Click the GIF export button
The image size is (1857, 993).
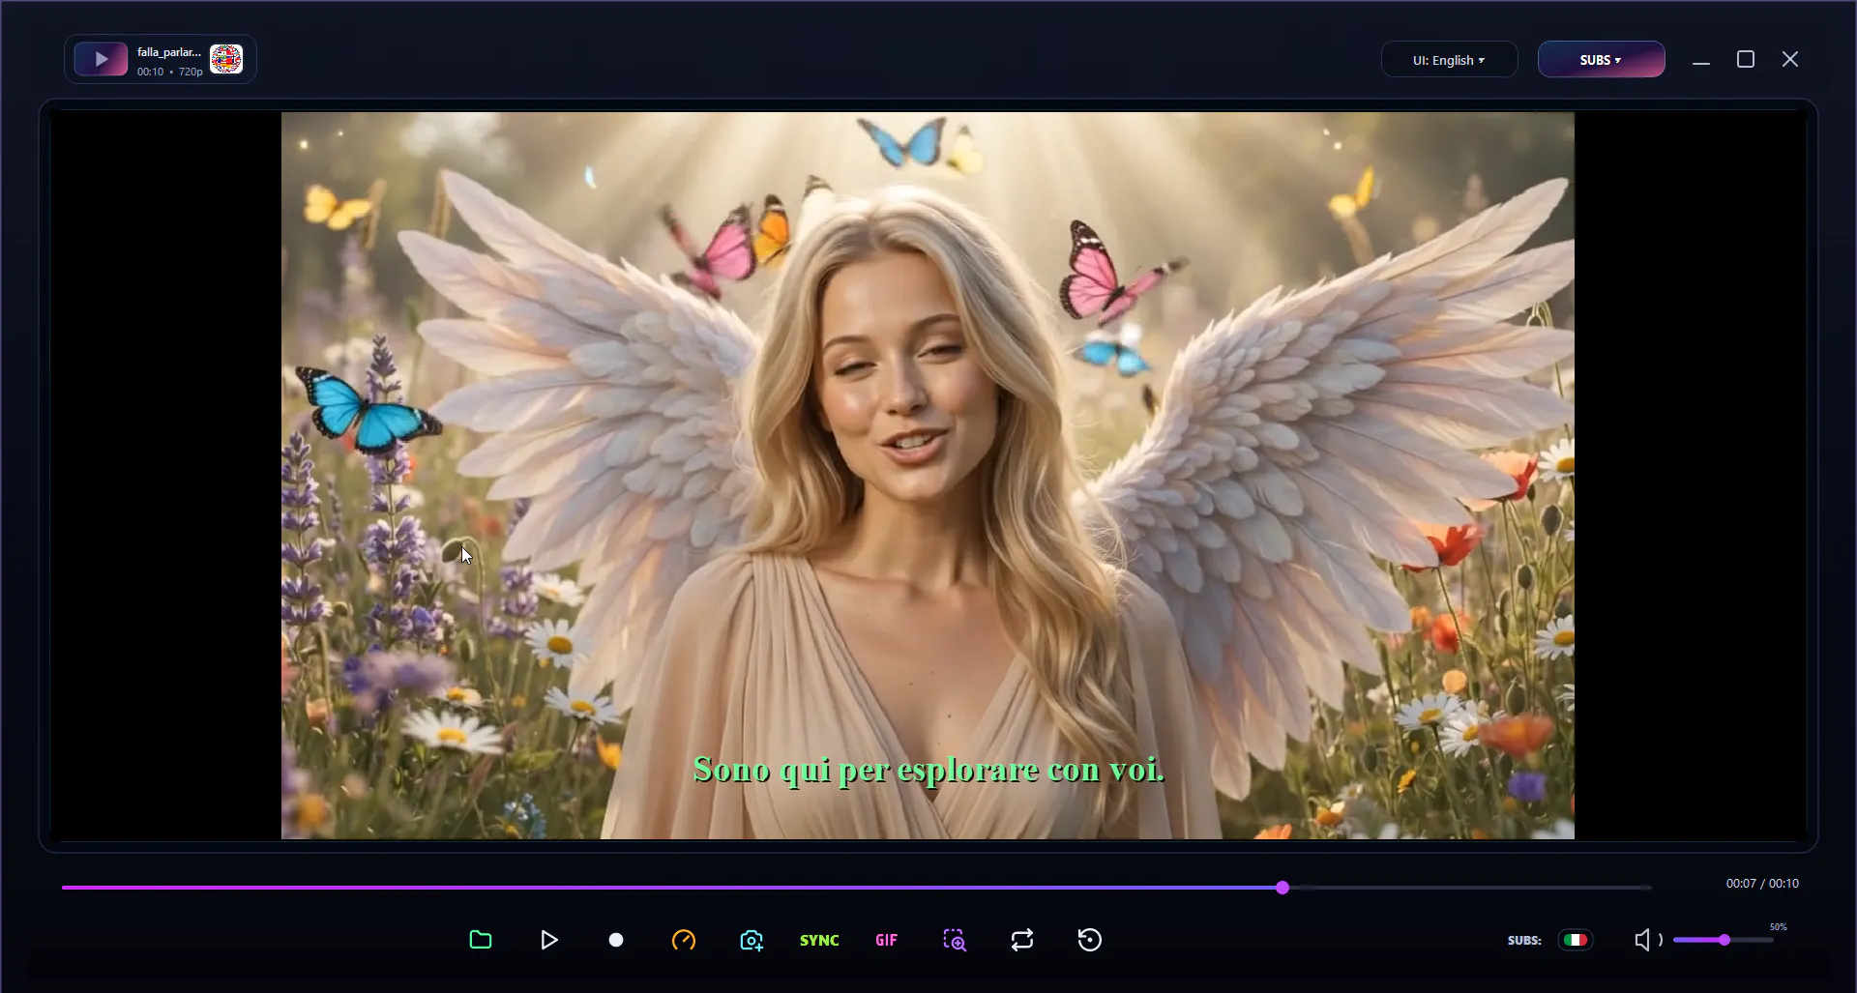click(887, 940)
